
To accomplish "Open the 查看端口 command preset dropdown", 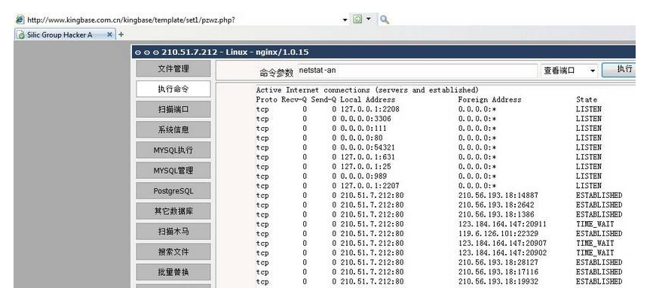I will click(x=569, y=71).
